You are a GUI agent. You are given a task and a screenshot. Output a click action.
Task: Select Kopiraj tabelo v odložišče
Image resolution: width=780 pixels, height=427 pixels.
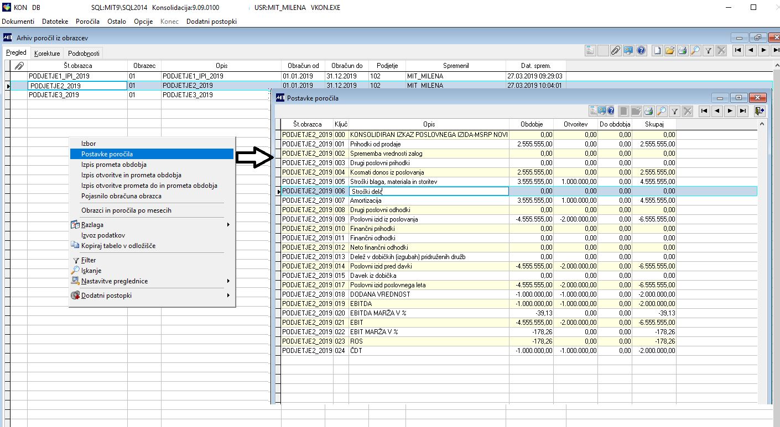click(118, 246)
